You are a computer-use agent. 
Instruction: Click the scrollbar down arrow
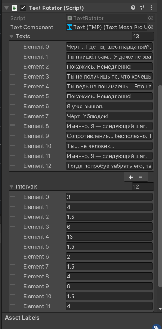tap(160, 309)
